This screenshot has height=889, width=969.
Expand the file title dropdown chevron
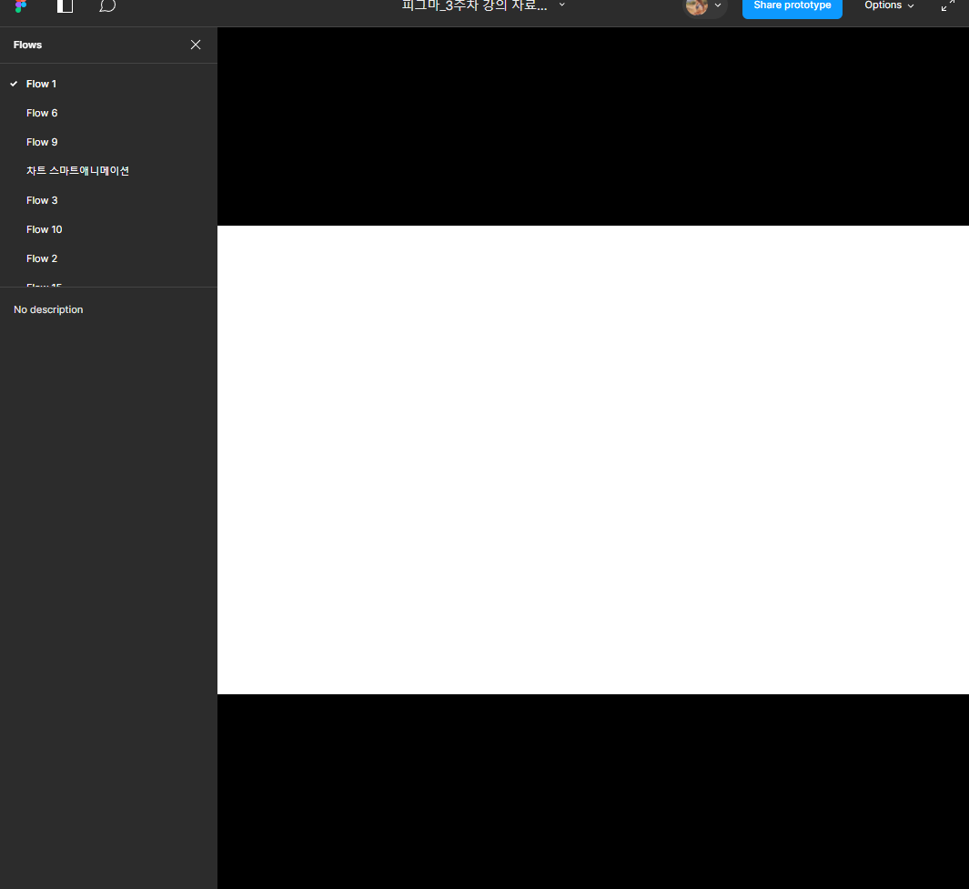561,5
